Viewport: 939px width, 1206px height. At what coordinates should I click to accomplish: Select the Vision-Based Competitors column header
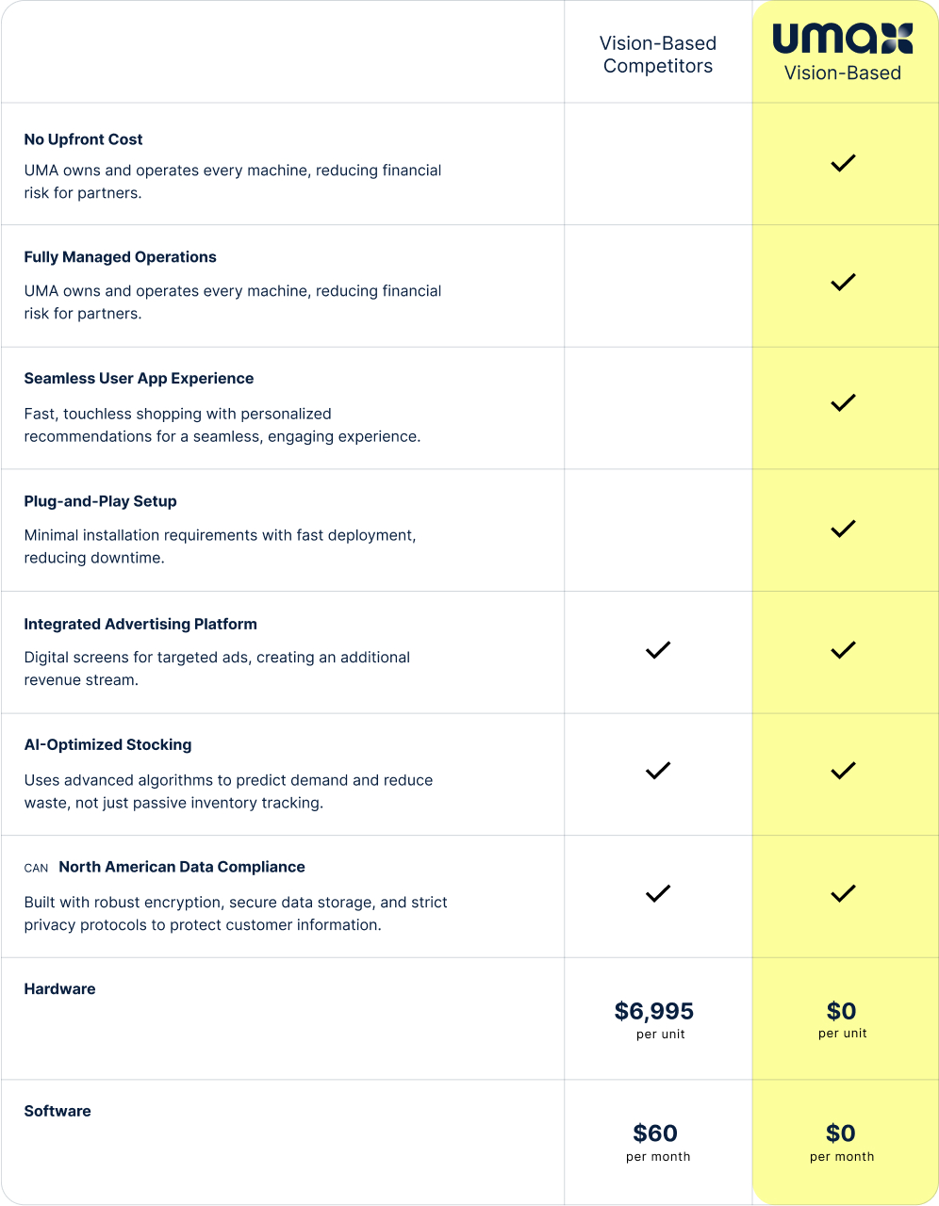pos(658,55)
